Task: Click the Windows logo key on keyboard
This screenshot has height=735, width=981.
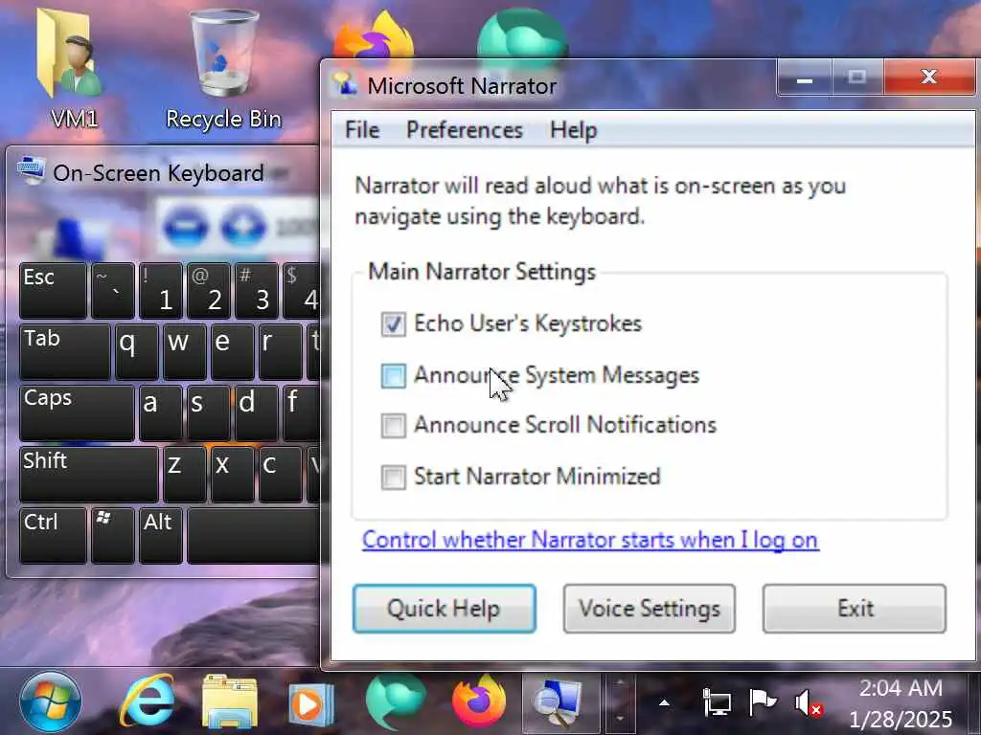Action: 113,536
